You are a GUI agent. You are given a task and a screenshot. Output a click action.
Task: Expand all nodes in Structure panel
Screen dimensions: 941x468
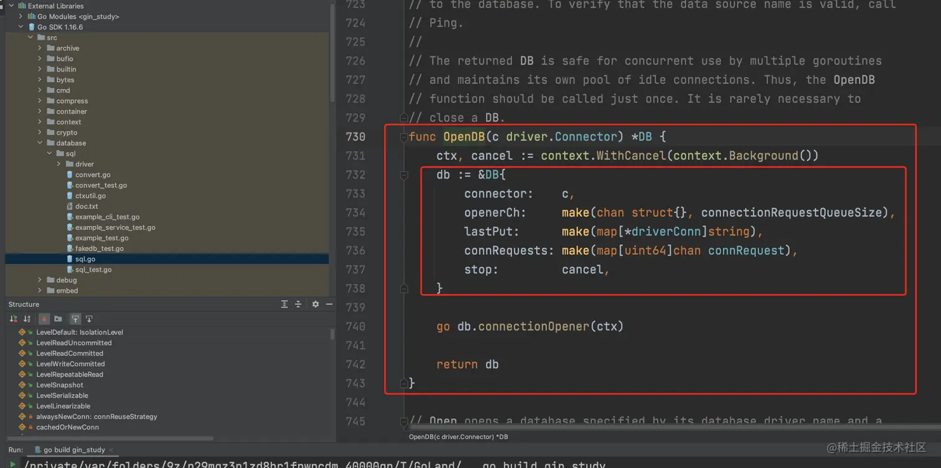(x=284, y=304)
